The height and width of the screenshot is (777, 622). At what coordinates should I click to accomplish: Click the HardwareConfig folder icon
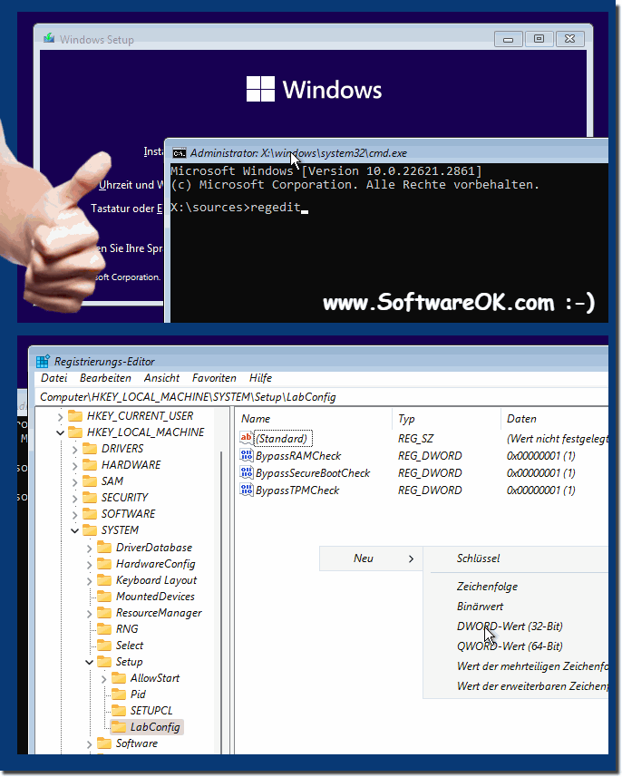click(x=104, y=564)
